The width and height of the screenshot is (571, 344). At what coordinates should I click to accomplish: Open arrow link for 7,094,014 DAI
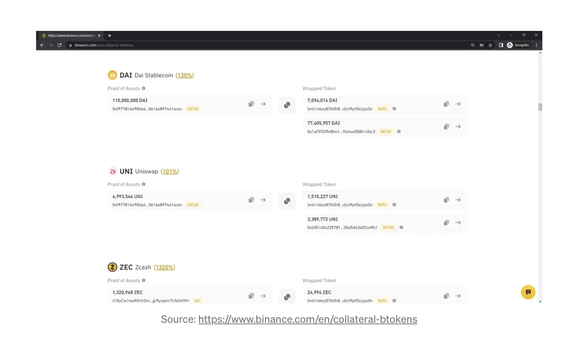tap(458, 104)
